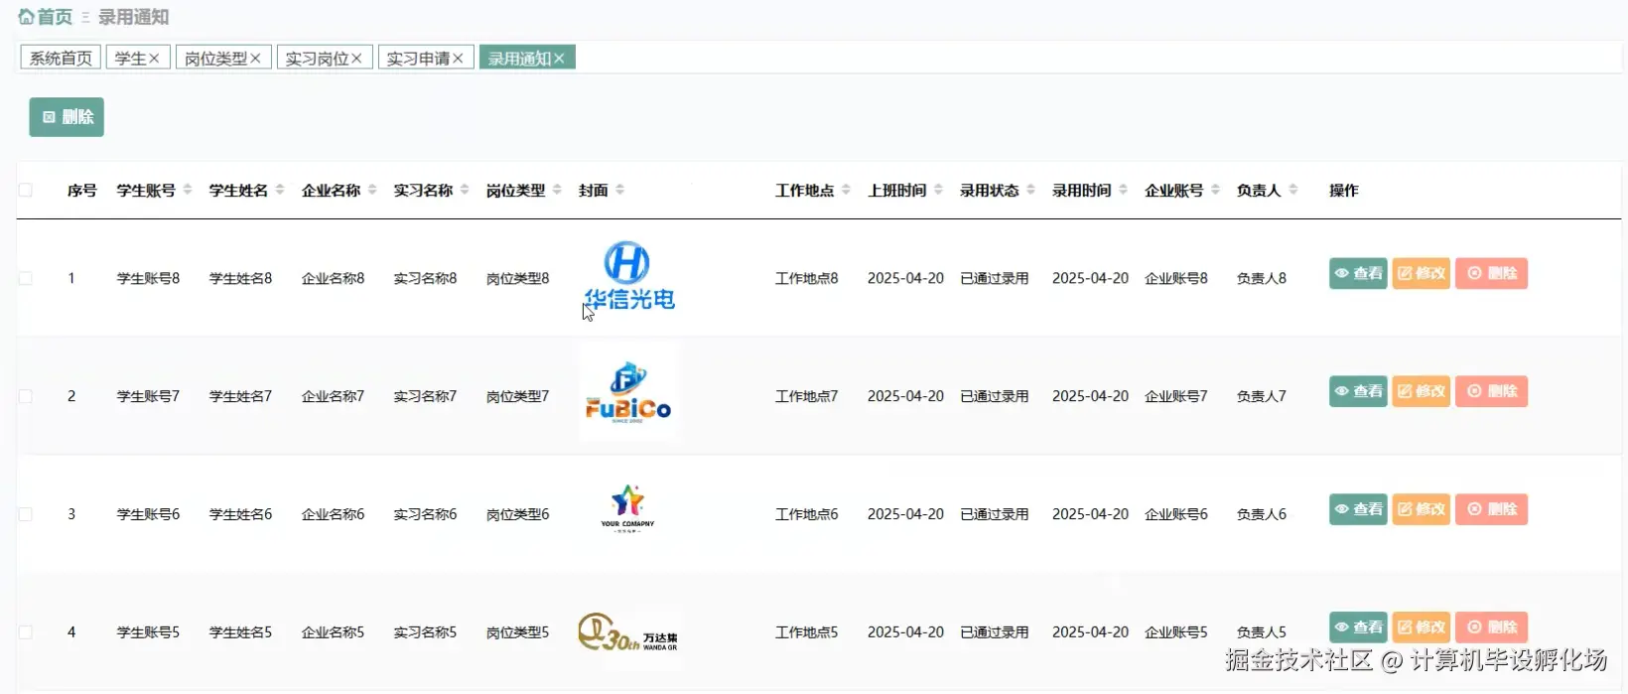Screen dimensions: 1628x694
Task: Sort by 实习名称 column arrows
Action: click(x=465, y=190)
